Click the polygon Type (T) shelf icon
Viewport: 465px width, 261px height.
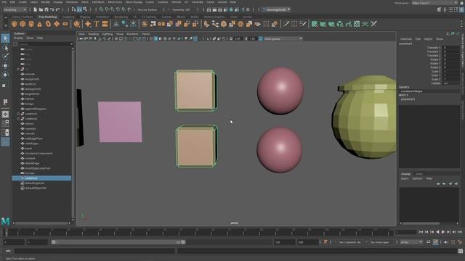(97, 24)
